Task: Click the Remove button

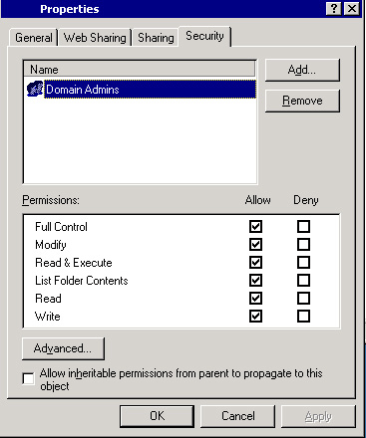Action: 302,101
